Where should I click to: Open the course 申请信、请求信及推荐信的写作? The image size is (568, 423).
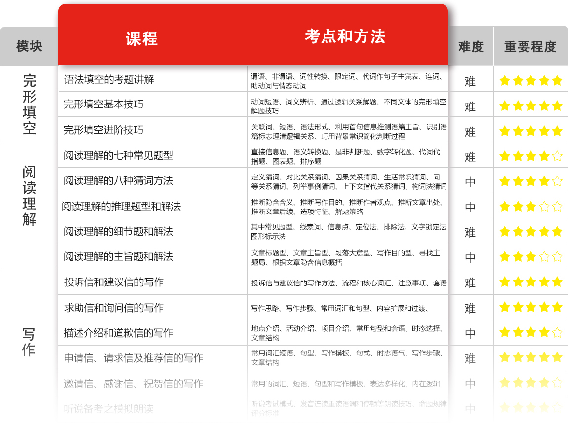point(134,358)
